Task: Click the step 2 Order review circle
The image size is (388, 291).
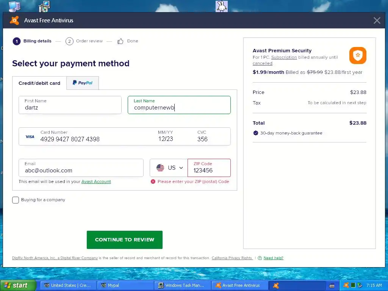Action: [69, 41]
